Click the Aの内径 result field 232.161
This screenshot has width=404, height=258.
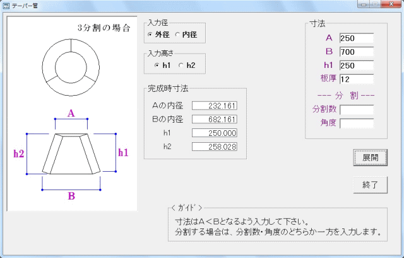[x=215, y=106]
